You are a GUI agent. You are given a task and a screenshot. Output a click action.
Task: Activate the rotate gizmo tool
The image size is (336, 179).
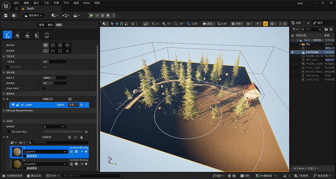coord(122,24)
